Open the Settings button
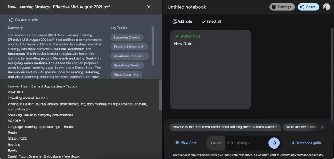The image size is (334, 159). (282, 7)
